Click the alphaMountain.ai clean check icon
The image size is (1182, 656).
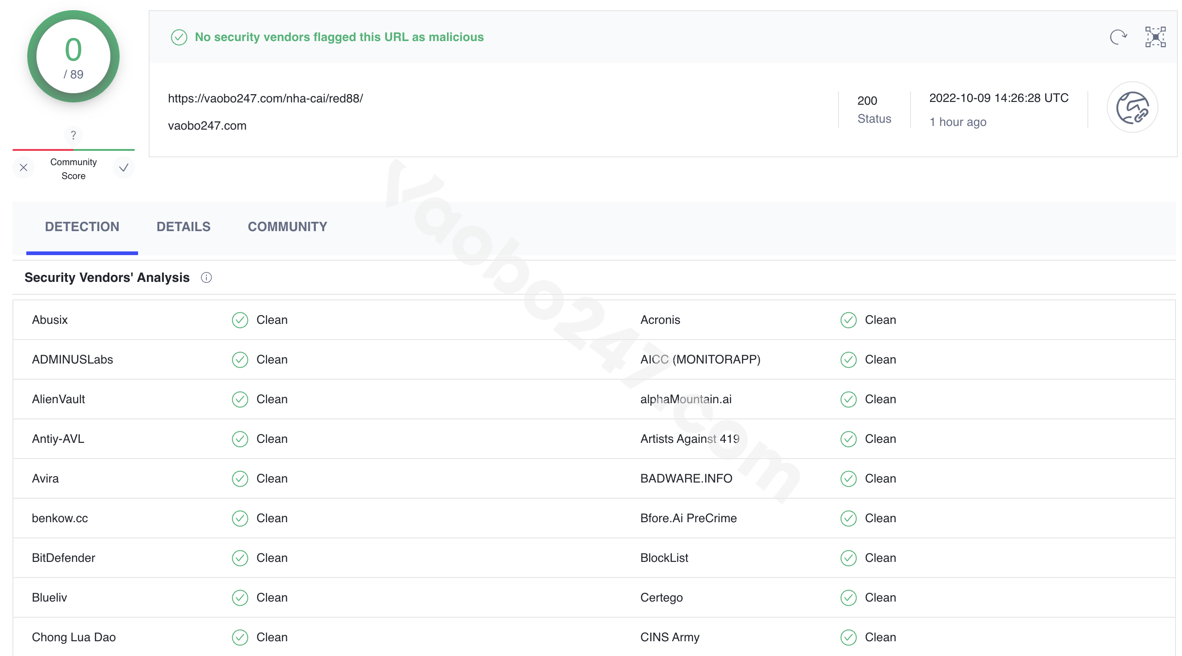click(849, 400)
